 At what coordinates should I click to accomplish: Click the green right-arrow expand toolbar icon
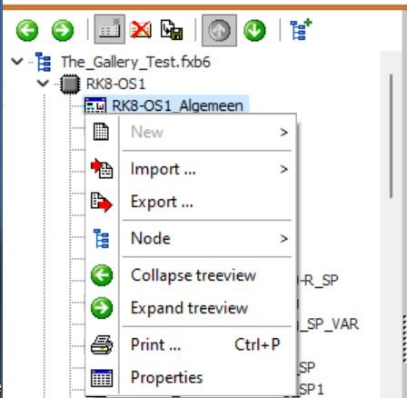63,30
